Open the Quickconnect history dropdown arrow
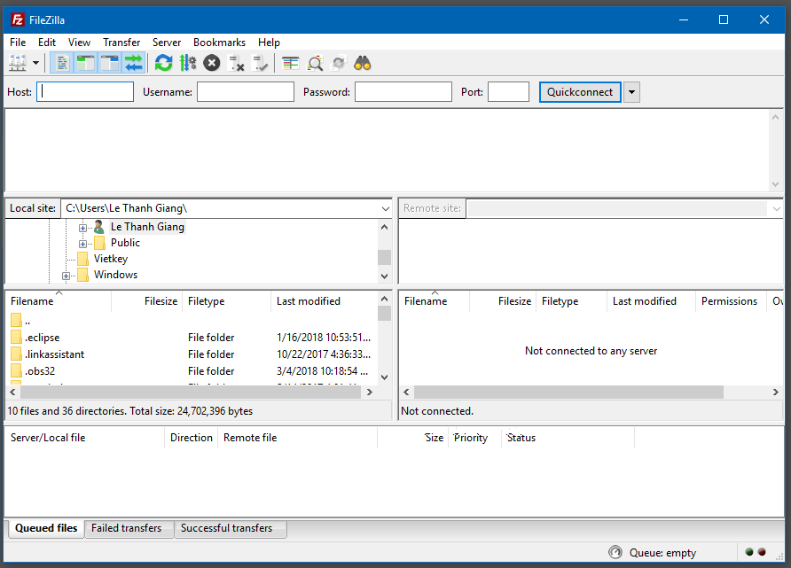 [631, 92]
